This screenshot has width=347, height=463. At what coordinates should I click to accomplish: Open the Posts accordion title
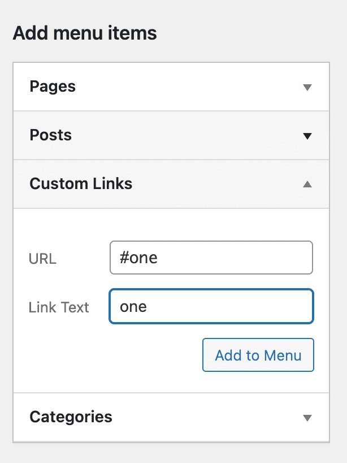click(51, 135)
